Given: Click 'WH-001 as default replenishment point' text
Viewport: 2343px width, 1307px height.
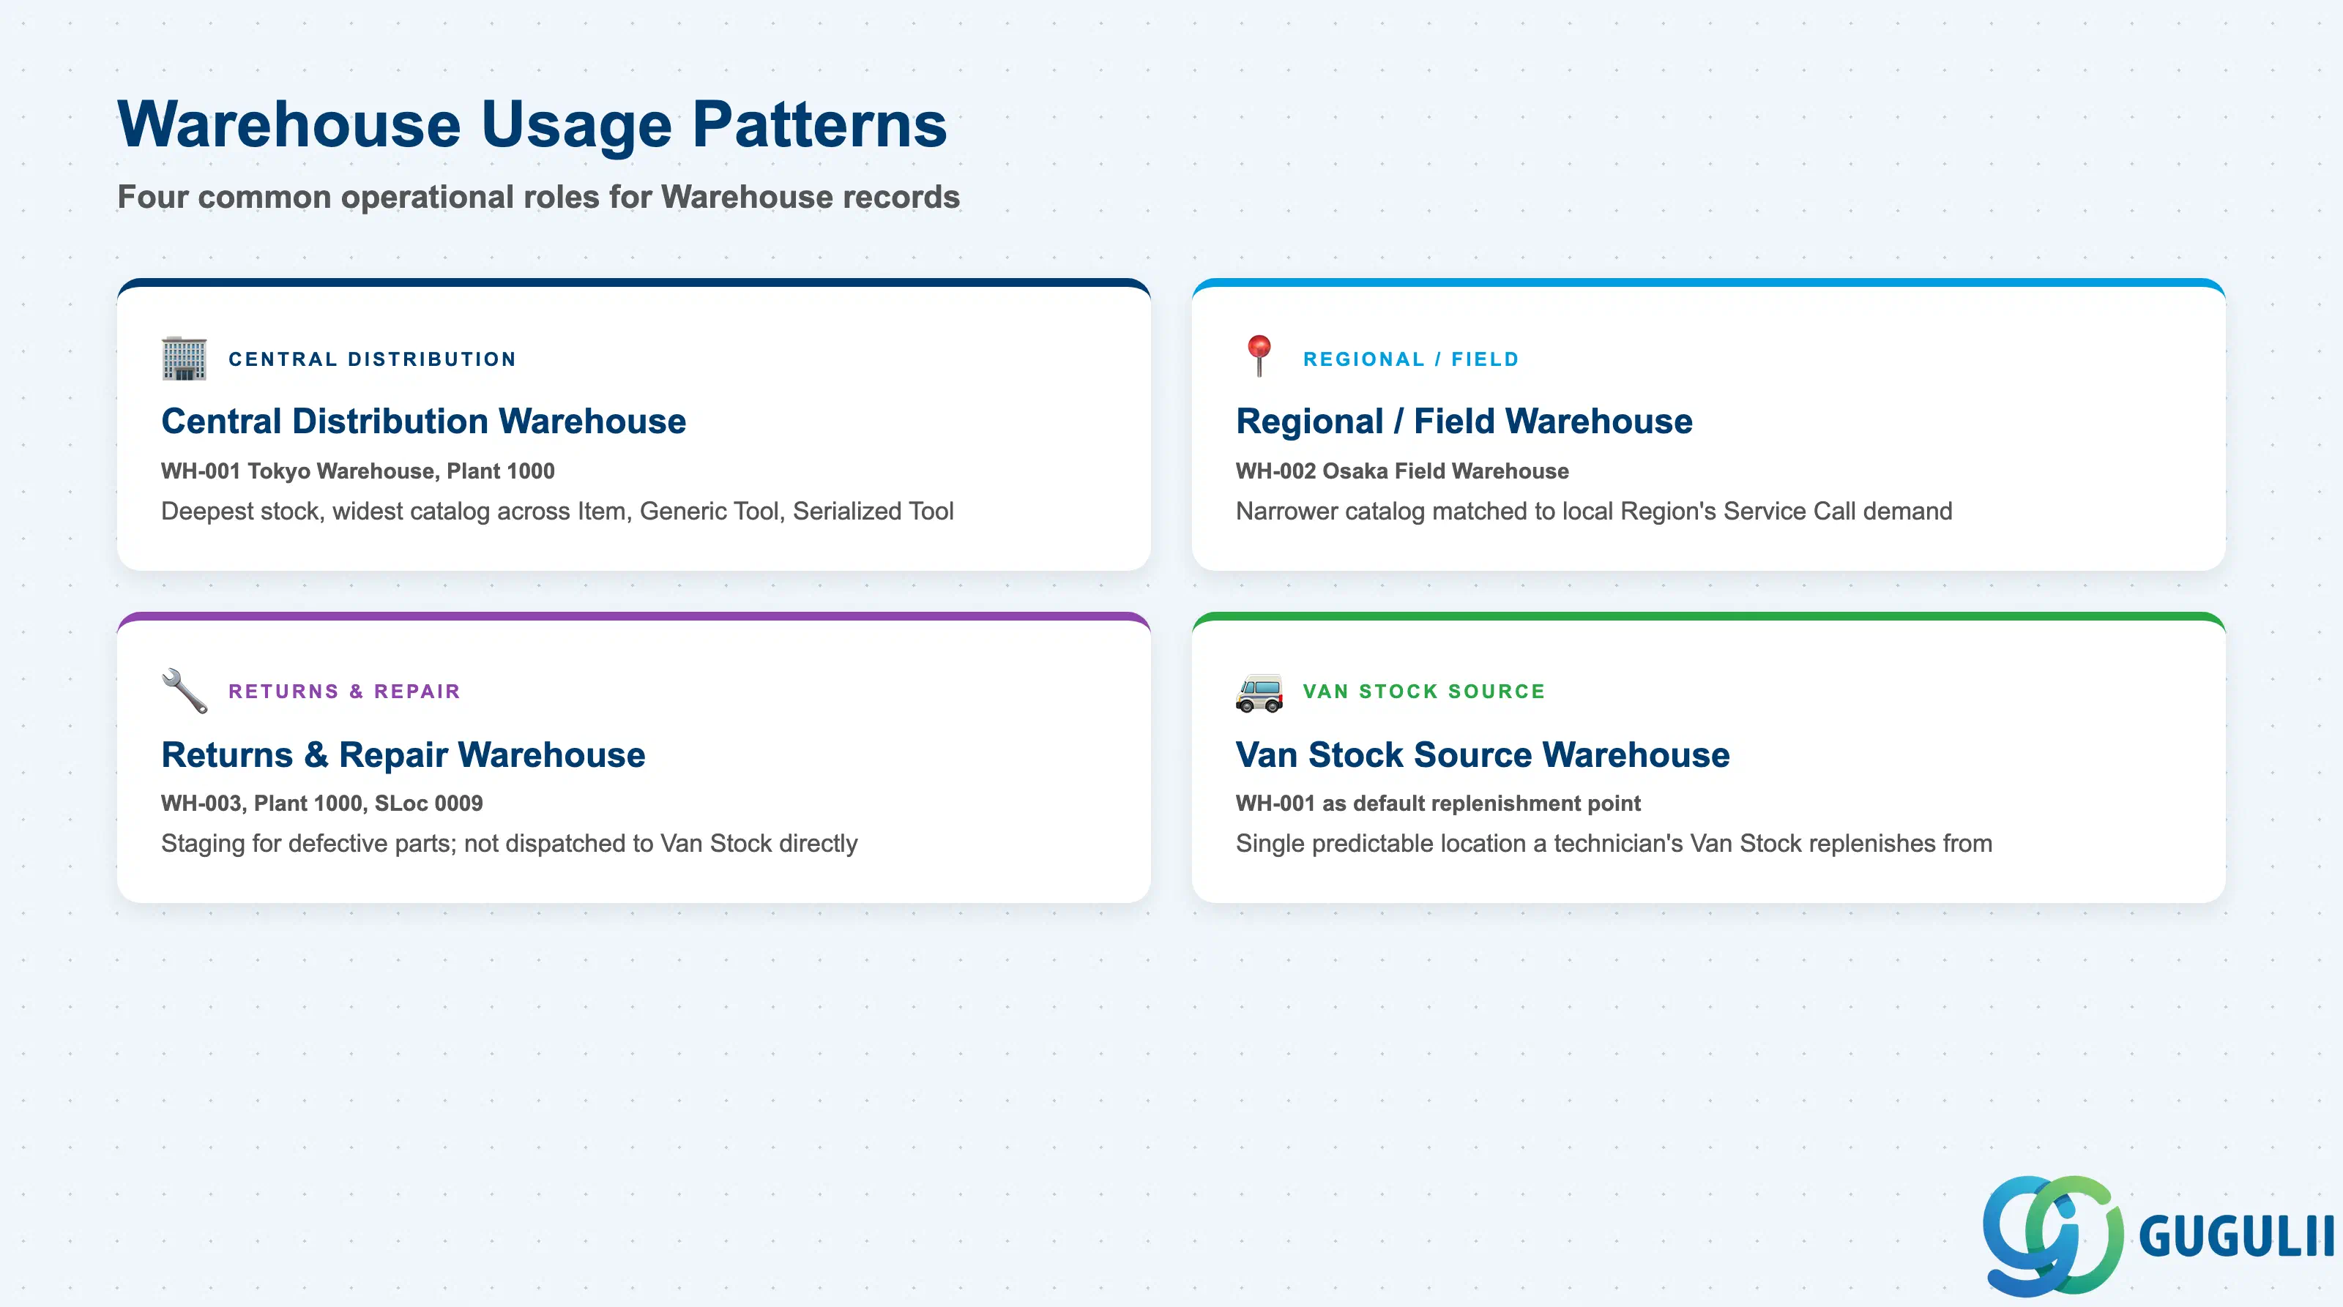Looking at the screenshot, I should (x=1437, y=804).
